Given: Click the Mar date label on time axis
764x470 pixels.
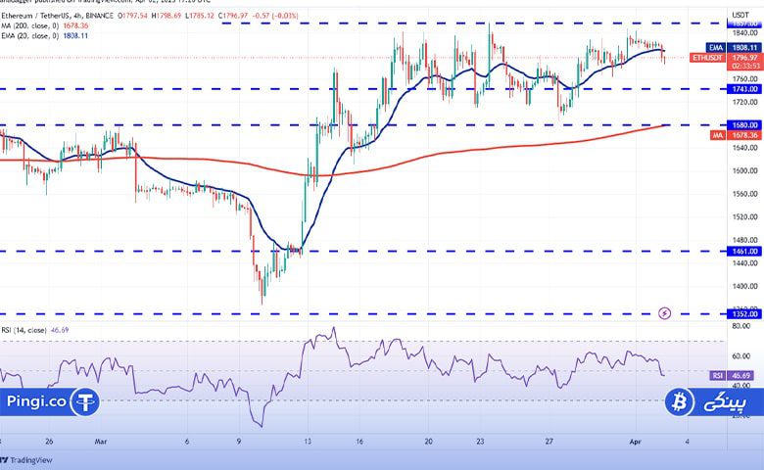Looking at the screenshot, I should (100, 442).
